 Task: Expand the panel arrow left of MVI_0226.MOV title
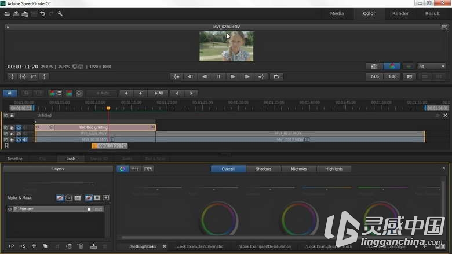click(8, 27)
